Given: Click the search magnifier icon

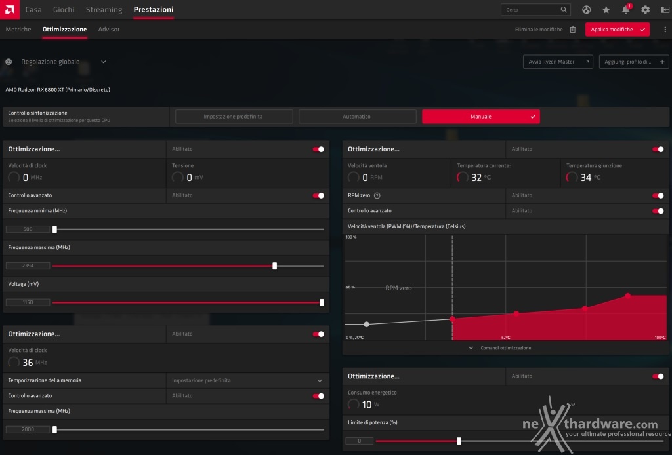Looking at the screenshot, I should (x=564, y=9).
